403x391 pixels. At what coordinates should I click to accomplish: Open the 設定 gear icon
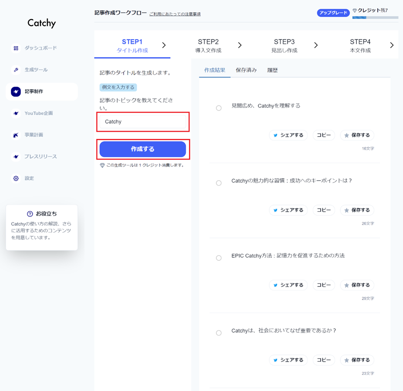pos(16,178)
